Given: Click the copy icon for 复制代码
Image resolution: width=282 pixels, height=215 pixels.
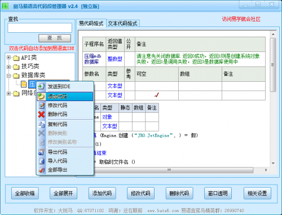Looking at the screenshot, I should 41,124.
